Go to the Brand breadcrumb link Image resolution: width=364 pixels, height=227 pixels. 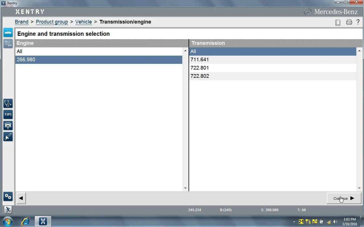tap(22, 22)
